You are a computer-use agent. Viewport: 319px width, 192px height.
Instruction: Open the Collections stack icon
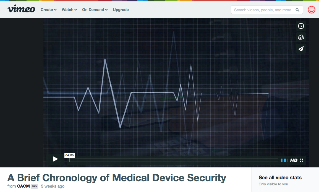pos(301,37)
